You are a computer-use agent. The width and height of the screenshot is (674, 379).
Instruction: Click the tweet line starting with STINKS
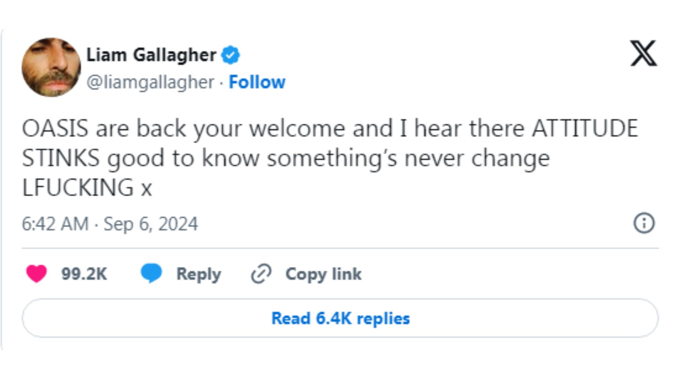coord(286,158)
